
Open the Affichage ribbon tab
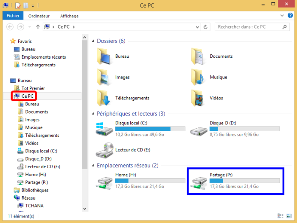click(69, 16)
